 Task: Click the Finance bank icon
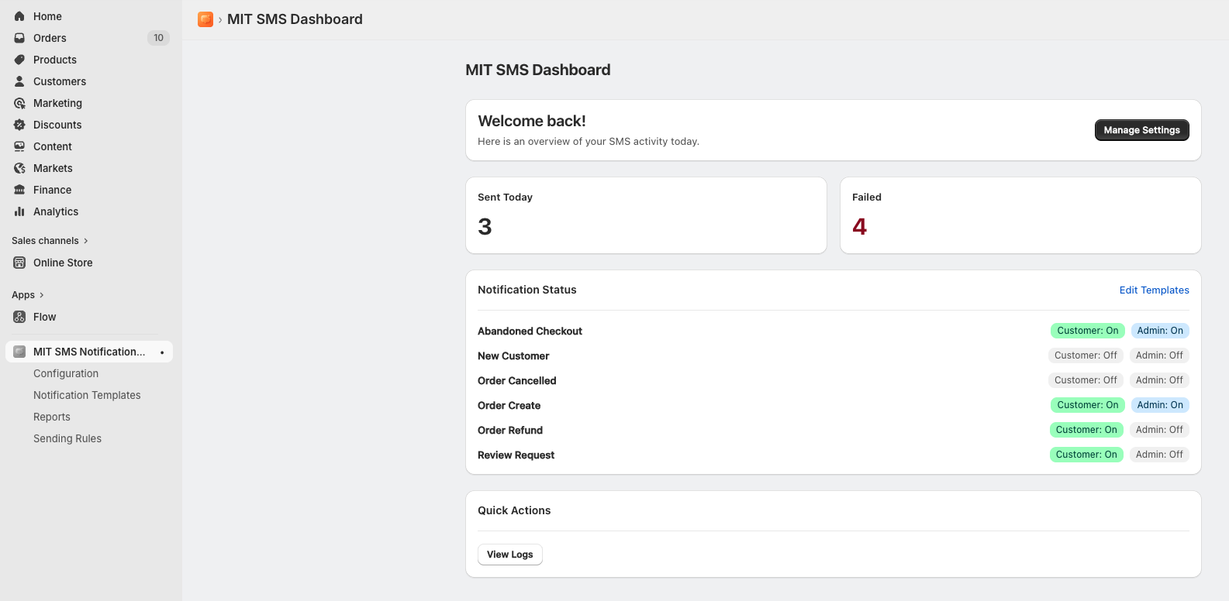coord(19,190)
